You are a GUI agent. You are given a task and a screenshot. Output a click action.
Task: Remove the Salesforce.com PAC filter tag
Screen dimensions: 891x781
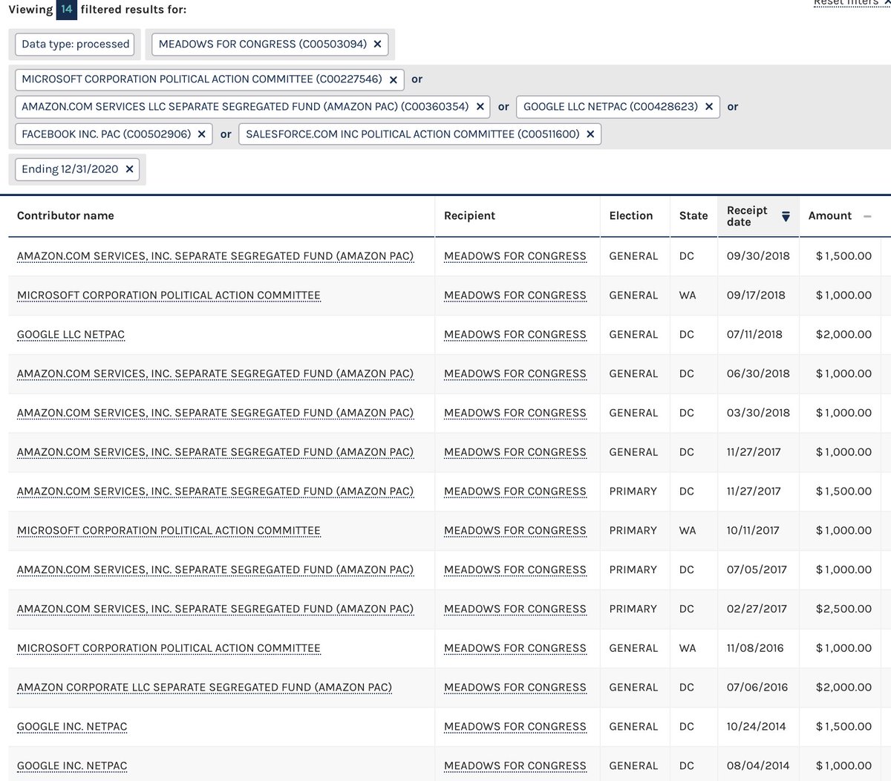(590, 134)
